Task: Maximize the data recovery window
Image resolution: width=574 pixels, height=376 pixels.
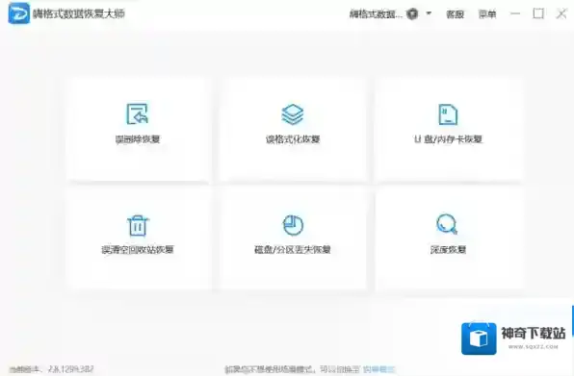Action: (x=538, y=13)
